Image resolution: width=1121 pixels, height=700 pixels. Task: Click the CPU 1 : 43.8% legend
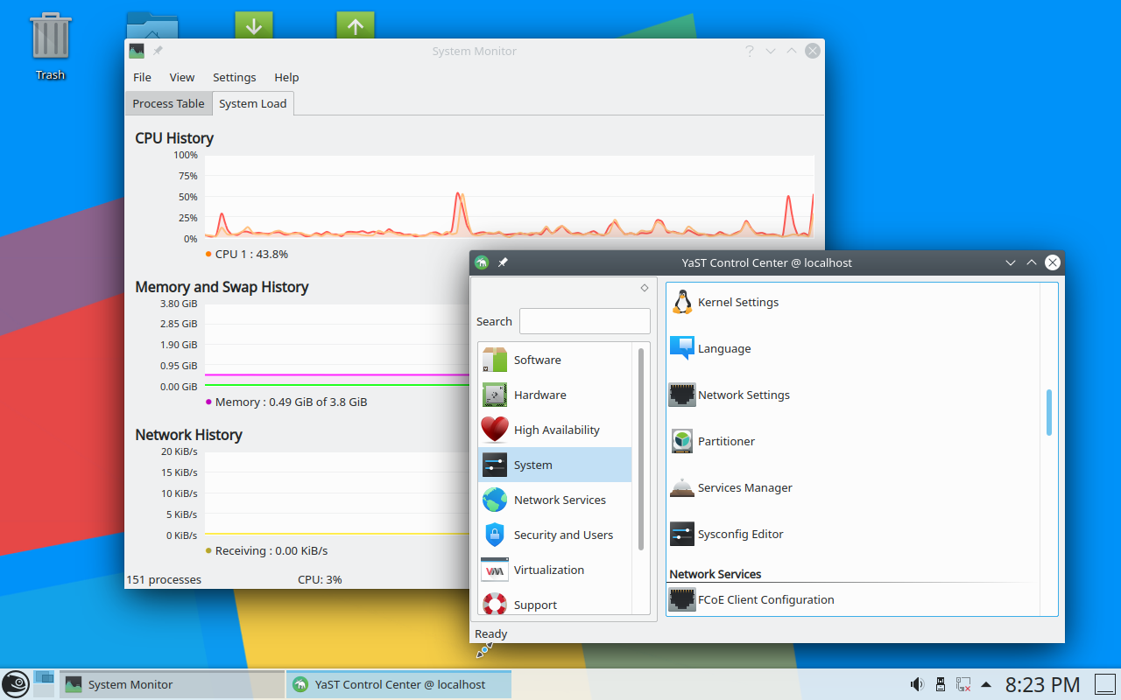point(246,254)
